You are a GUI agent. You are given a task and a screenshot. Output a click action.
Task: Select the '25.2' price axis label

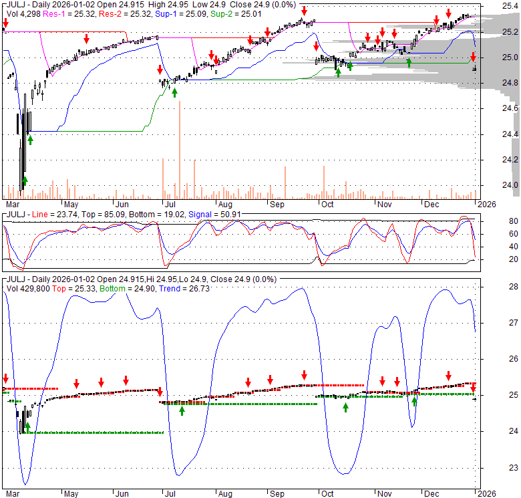[510, 32]
